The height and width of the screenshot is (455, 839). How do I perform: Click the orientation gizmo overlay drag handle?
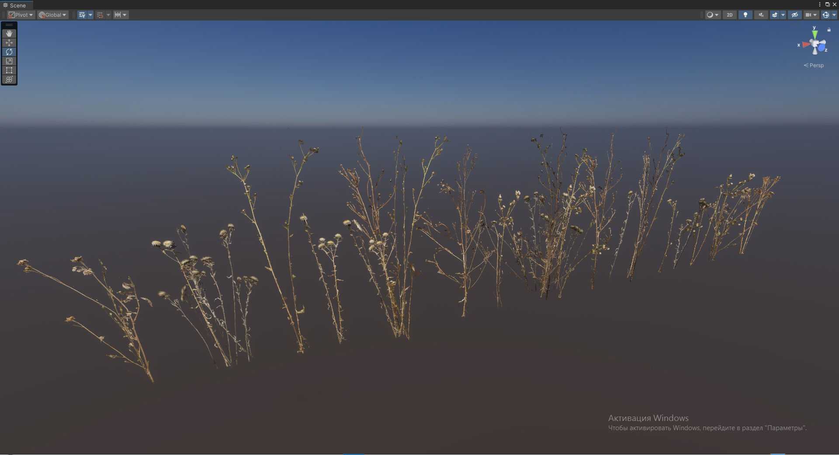pos(796,25)
